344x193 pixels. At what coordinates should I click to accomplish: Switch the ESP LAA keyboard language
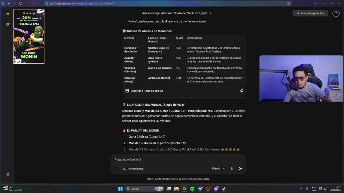tap(314, 189)
